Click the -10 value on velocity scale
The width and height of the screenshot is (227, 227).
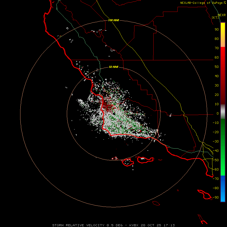point(216,123)
